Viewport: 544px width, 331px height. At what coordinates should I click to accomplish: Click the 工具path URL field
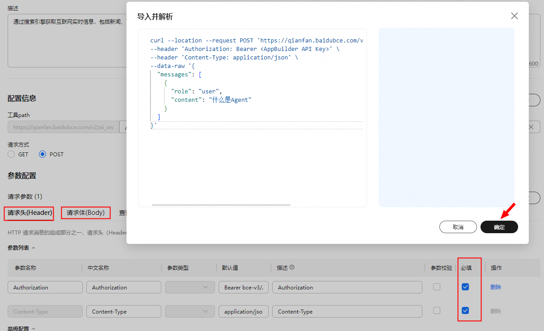63,127
